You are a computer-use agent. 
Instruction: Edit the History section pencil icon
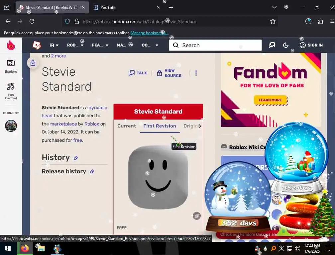pyautogui.click(x=76, y=158)
